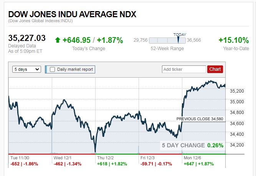Select the Fri 12/3 day label

149,158
